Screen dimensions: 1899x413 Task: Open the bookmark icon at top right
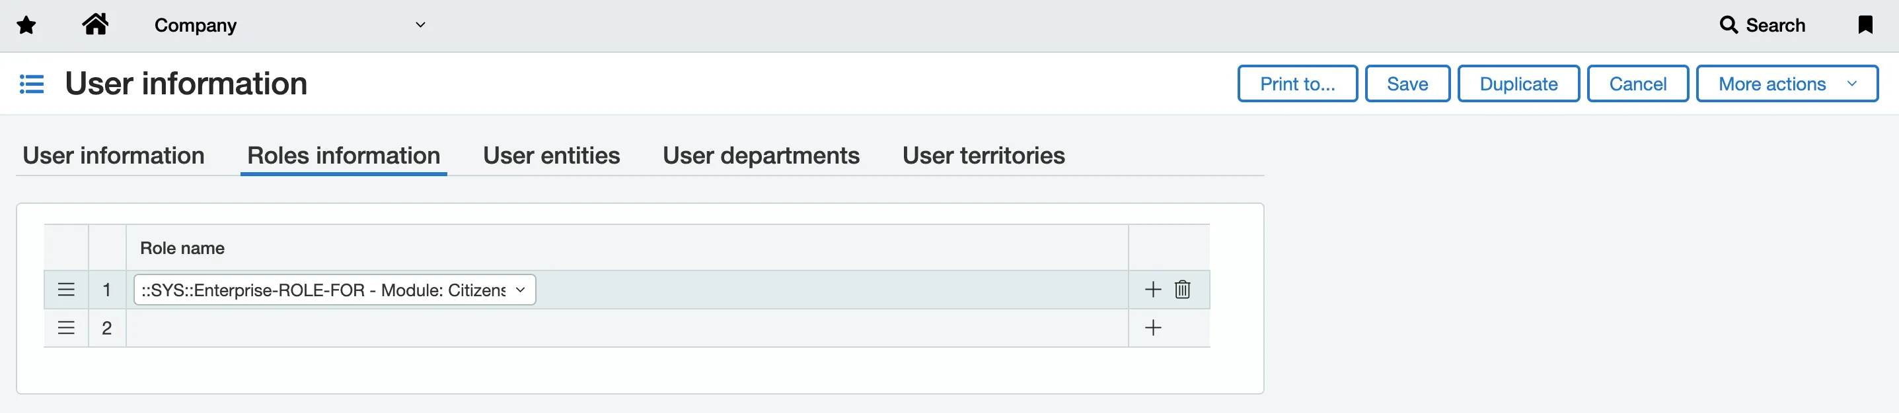tap(1865, 25)
